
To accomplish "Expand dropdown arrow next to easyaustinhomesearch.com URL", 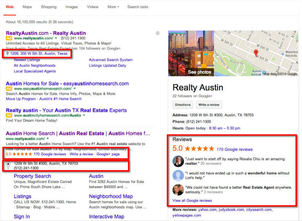I will 74,89.
